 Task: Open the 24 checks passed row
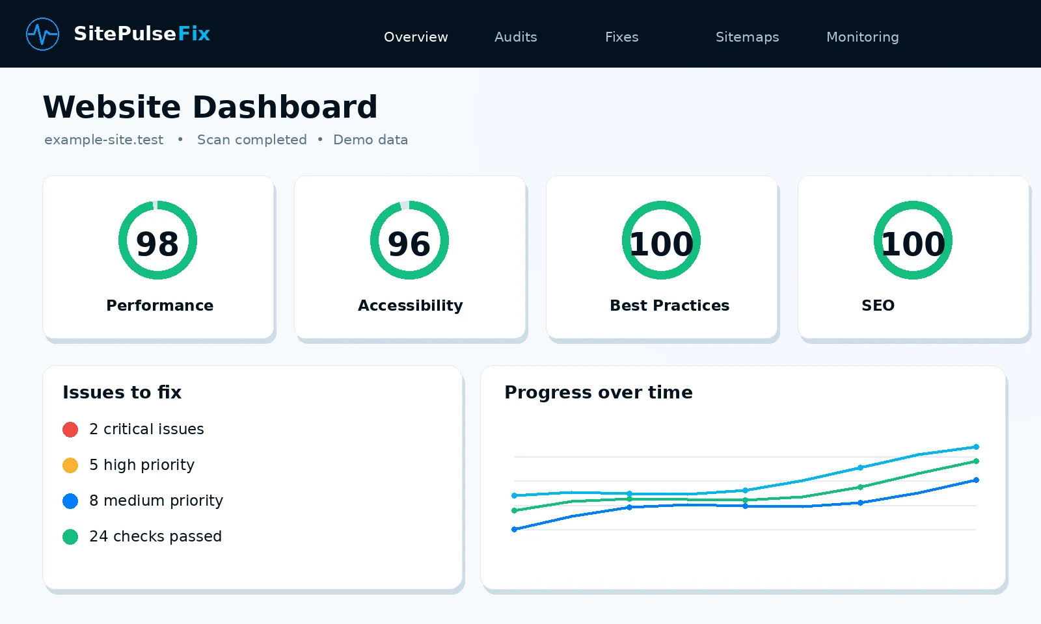(142, 536)
